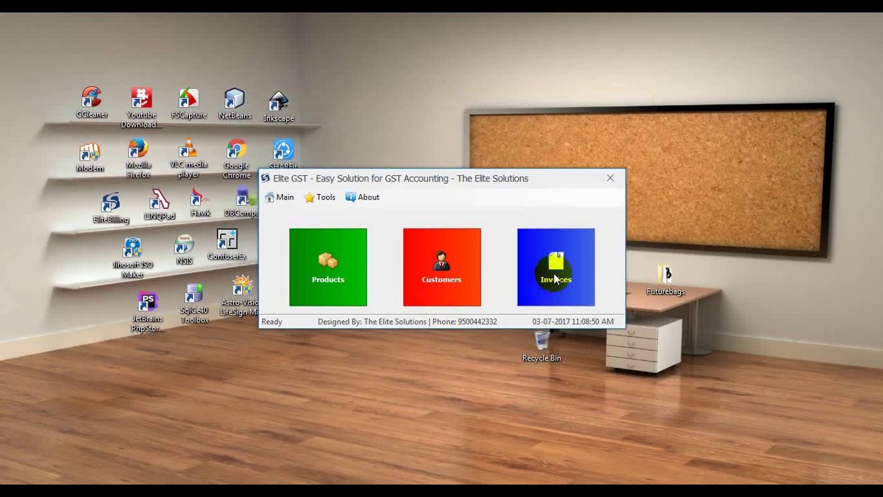Select the EliteBilling desktop shortcut
The width and height of the screenshot is (883, 497).
[110, 208]
